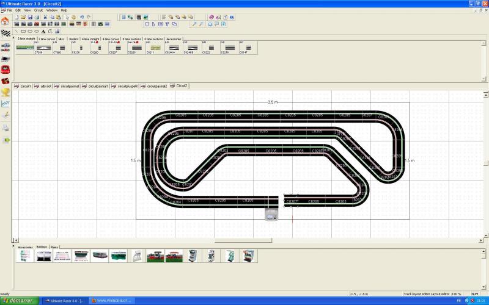Click the undo arrow in toolbar

tap(82, 17)
